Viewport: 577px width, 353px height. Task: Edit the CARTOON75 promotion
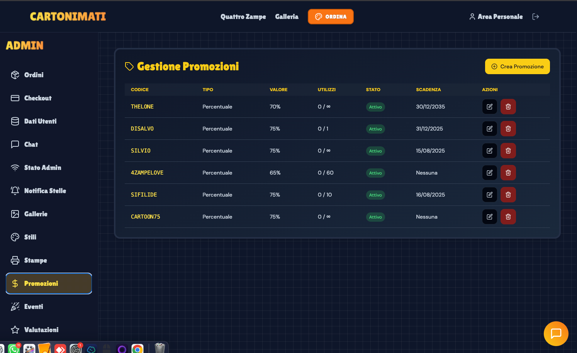click(x=489, y=217)
